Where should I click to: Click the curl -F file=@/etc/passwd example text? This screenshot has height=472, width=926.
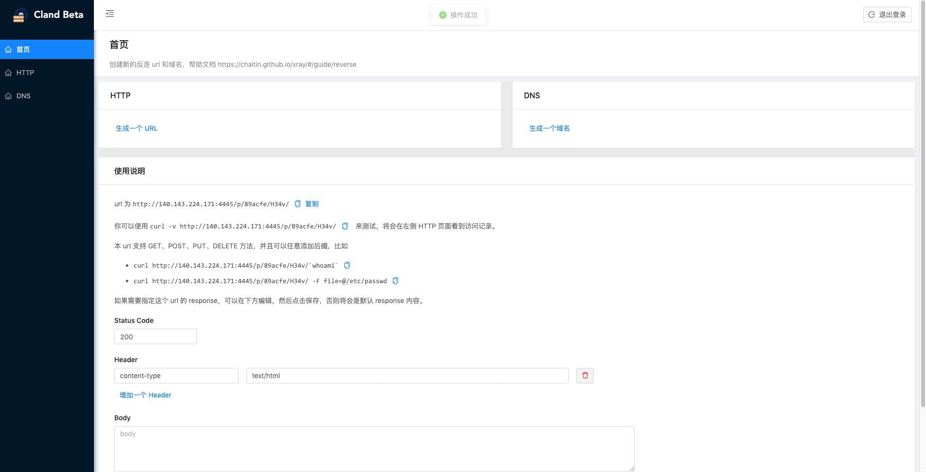tap(260, 281)
